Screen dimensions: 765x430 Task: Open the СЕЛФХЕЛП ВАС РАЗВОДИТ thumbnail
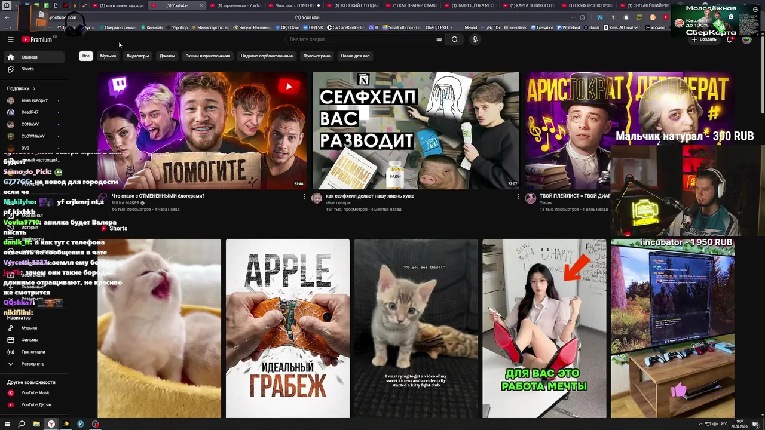[x=416, y=130]
